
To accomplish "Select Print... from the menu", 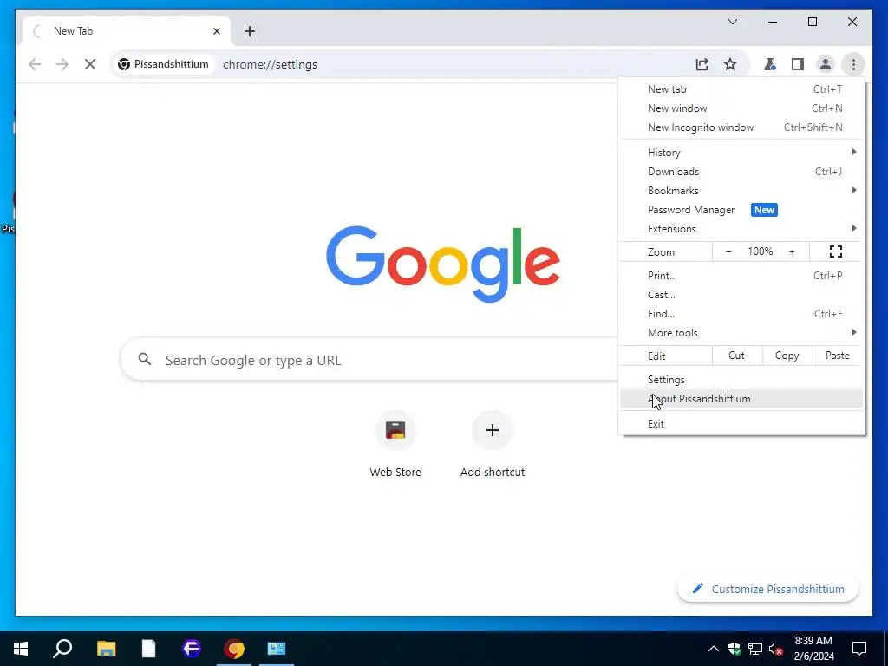I will coord(741,276).
